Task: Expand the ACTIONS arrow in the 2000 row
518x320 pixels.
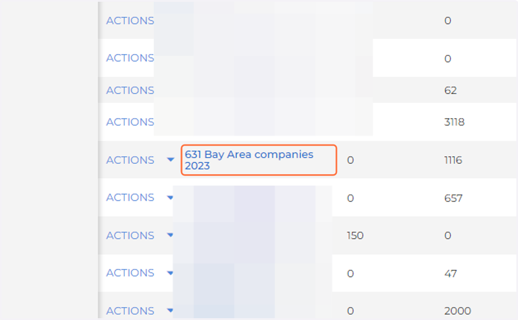Action: click(x=171, y=311)
